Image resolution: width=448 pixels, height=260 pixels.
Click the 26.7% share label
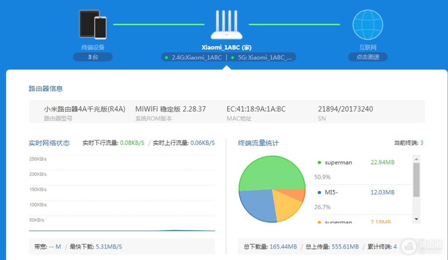pos(322,207)
